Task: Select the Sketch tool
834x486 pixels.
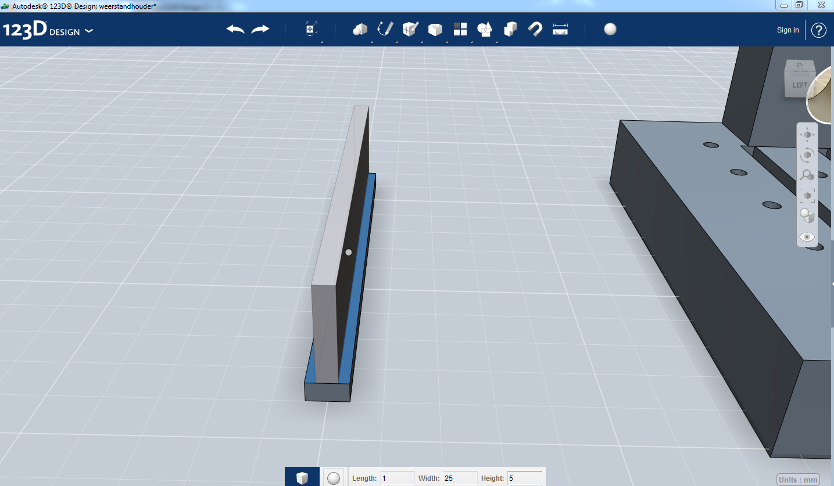Action: (385, 29)
